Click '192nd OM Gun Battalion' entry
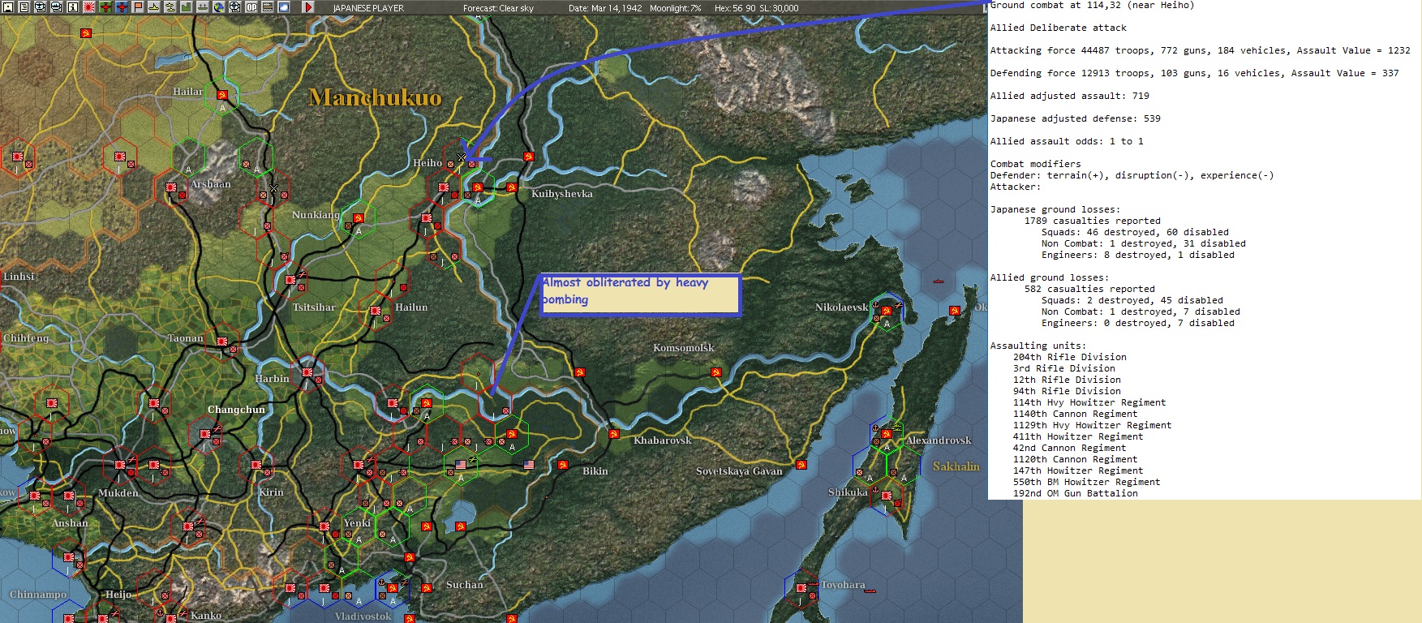This screenshot has width=1422, height=623. pyautogui.click(x=1076, y=493)
